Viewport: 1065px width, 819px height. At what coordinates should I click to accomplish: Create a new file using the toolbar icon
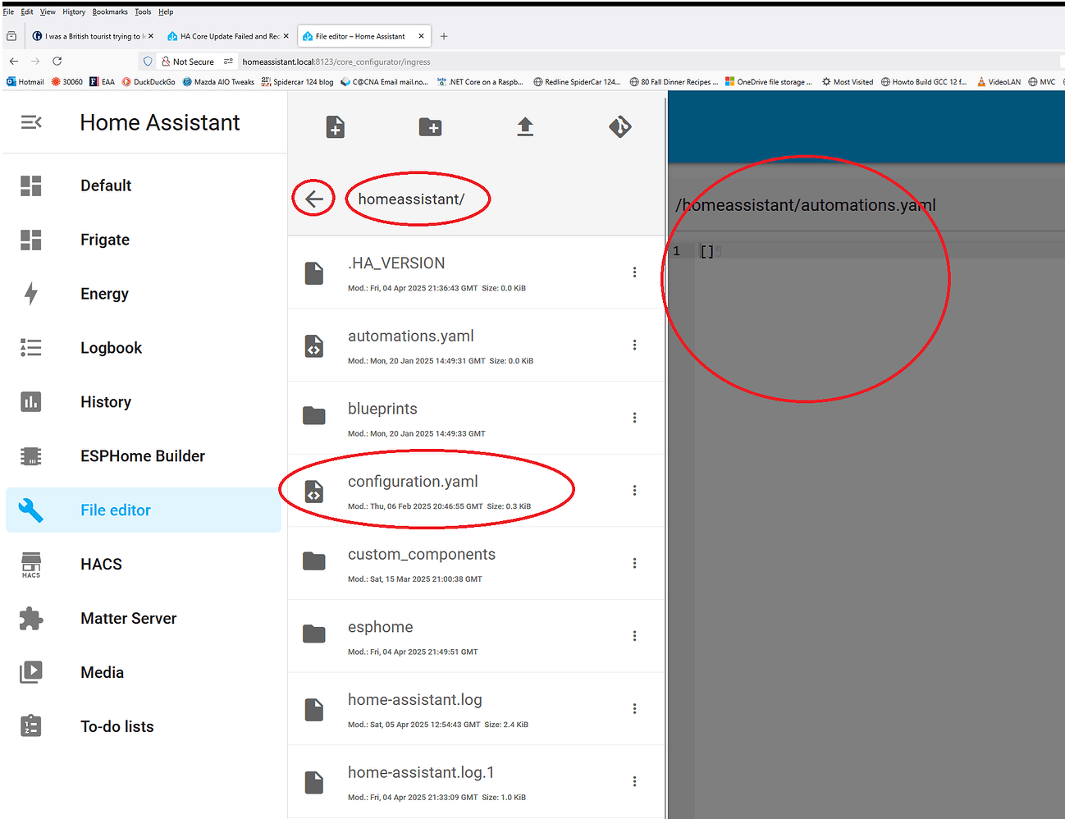[335, 126]
